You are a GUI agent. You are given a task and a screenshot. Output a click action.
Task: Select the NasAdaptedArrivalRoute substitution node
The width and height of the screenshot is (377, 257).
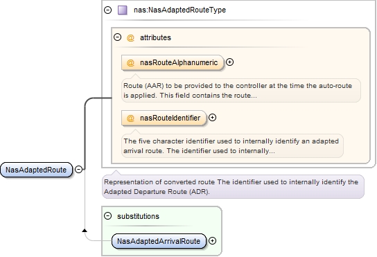(x=159, y=241)
